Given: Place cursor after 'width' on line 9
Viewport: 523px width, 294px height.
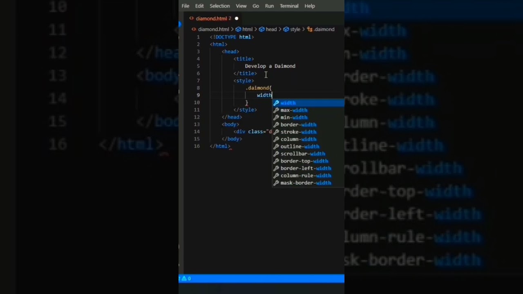Looking at the screenshot, I should 273,95.
